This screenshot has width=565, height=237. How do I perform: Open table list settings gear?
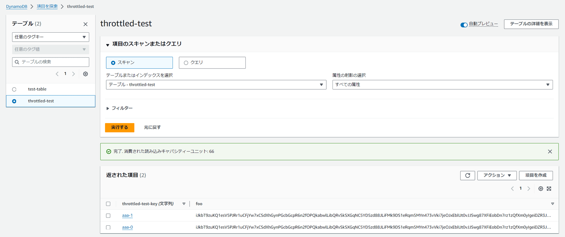pos(85,74)
